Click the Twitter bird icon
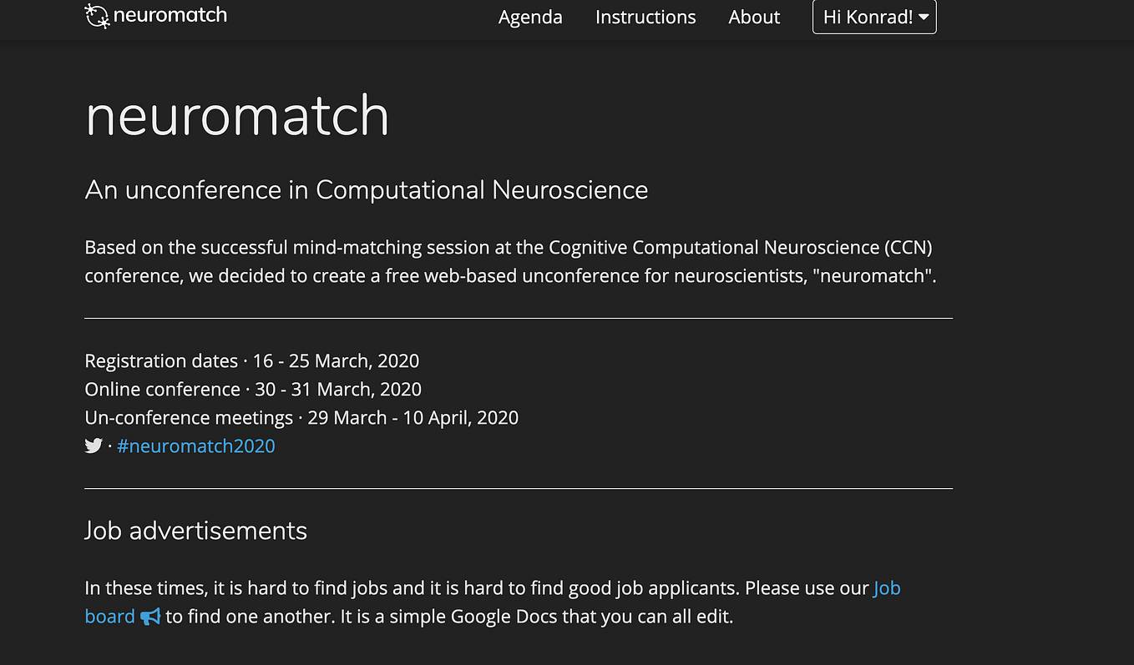The image size is (1134, 665). [93, 446]
